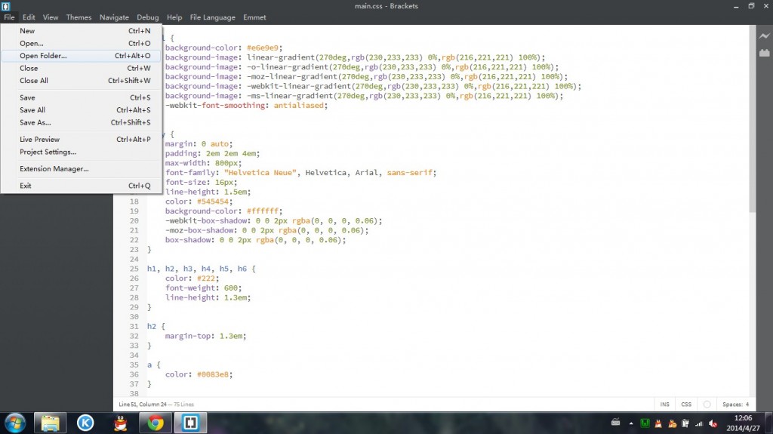Image resolution: width=773 pixels, height=434 pixels.
Task: Open File Explorer from the taskbar
Action: coord(51,423)
